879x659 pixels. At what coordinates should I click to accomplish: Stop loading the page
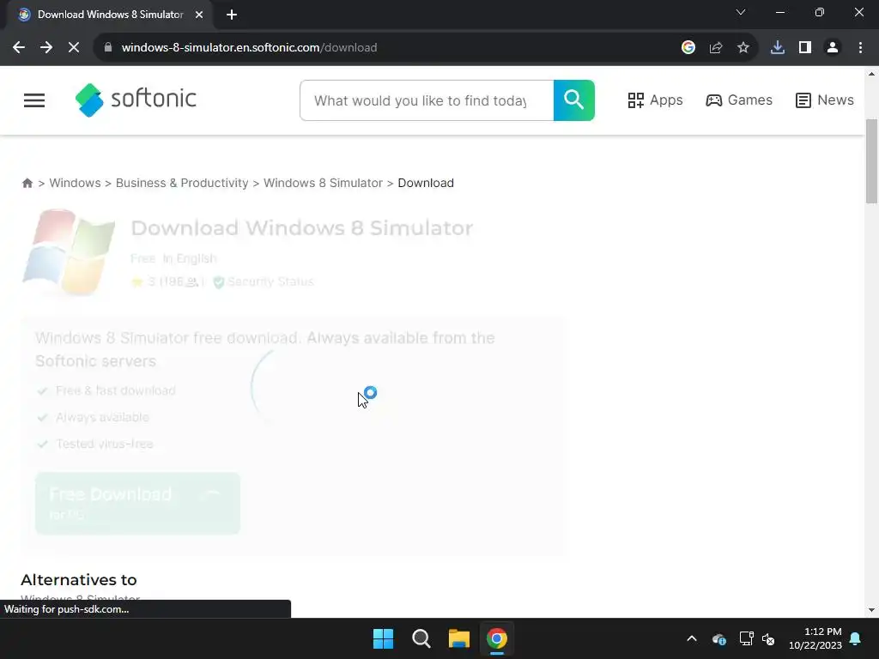pos(74,48)
